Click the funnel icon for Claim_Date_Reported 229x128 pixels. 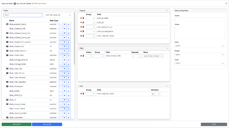(x=64, y=82)
